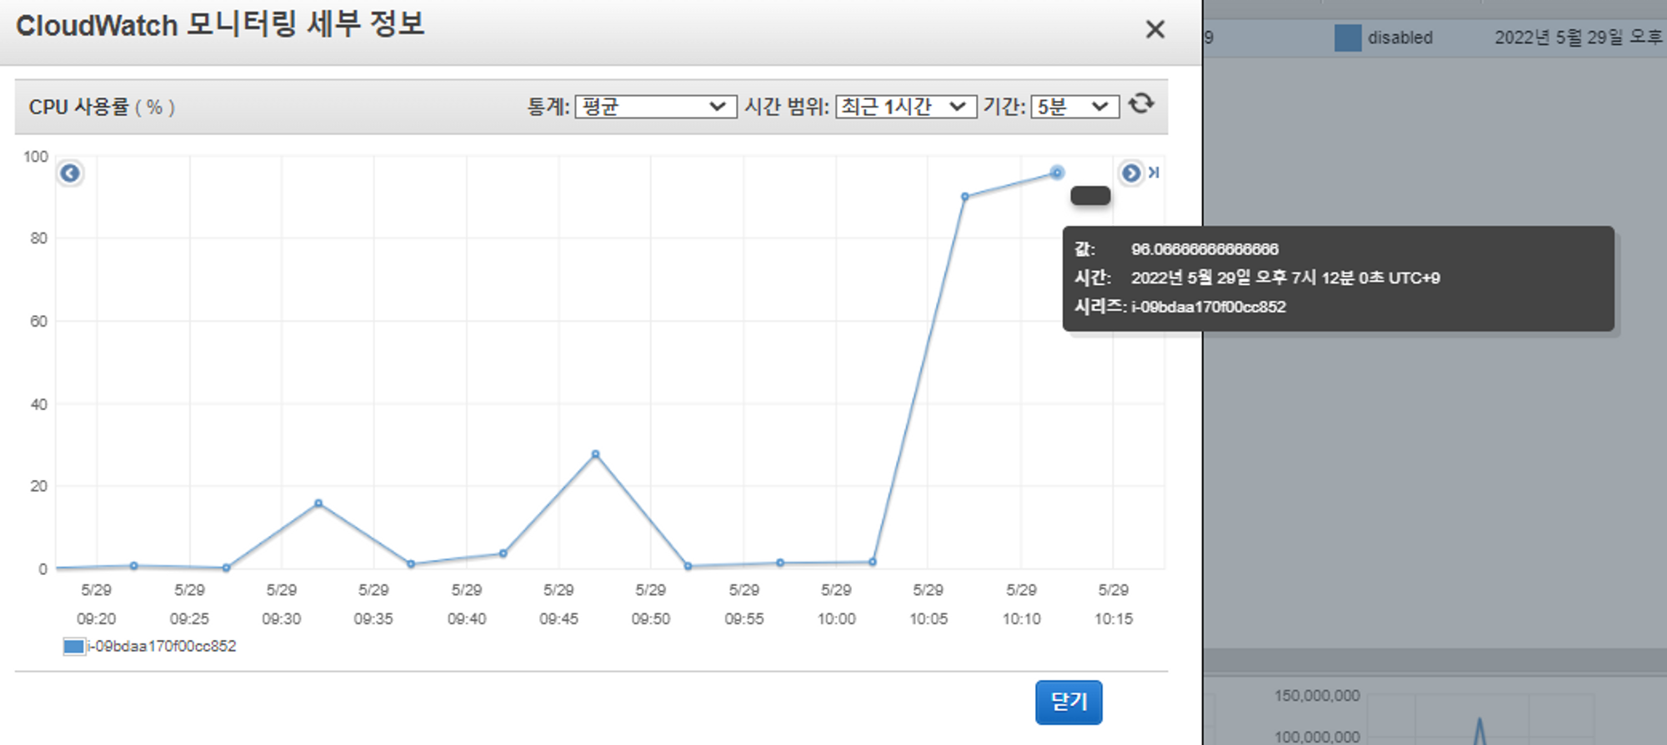Select the 09:40 data point near 4
This screenshot has height=745, width=1667.
pos(503,553)
